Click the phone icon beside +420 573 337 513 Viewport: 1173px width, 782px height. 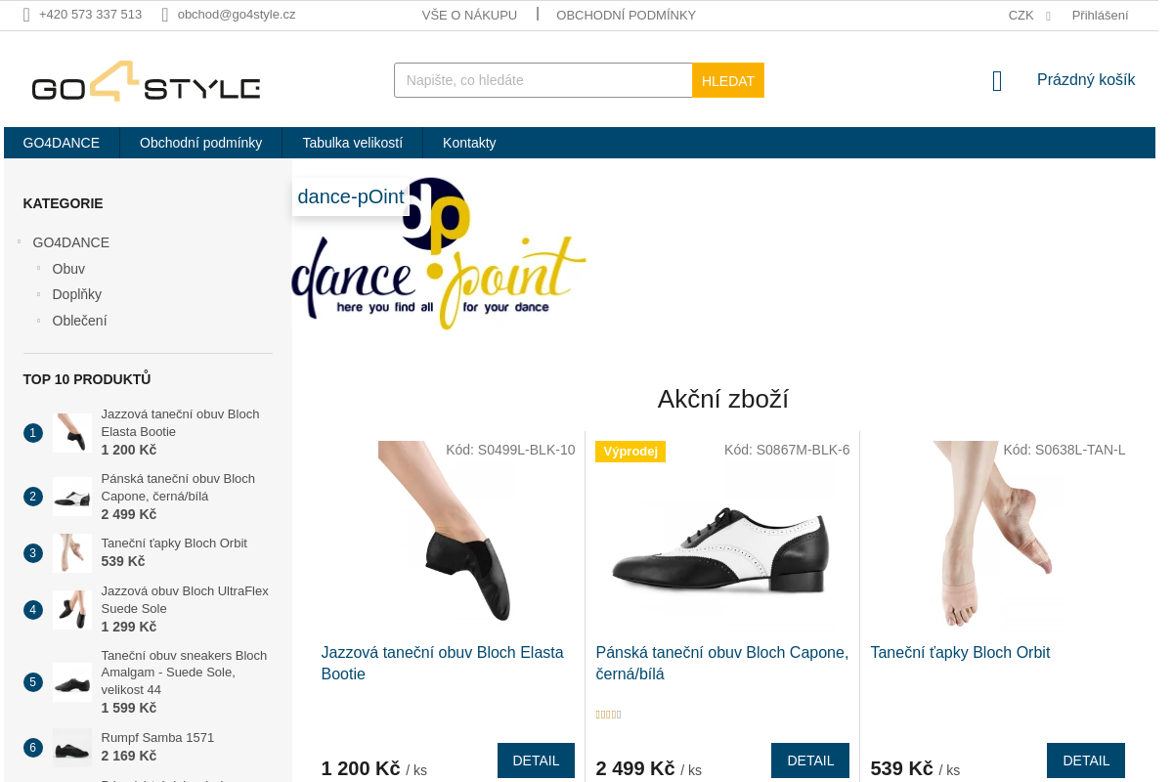pos(26,15)
